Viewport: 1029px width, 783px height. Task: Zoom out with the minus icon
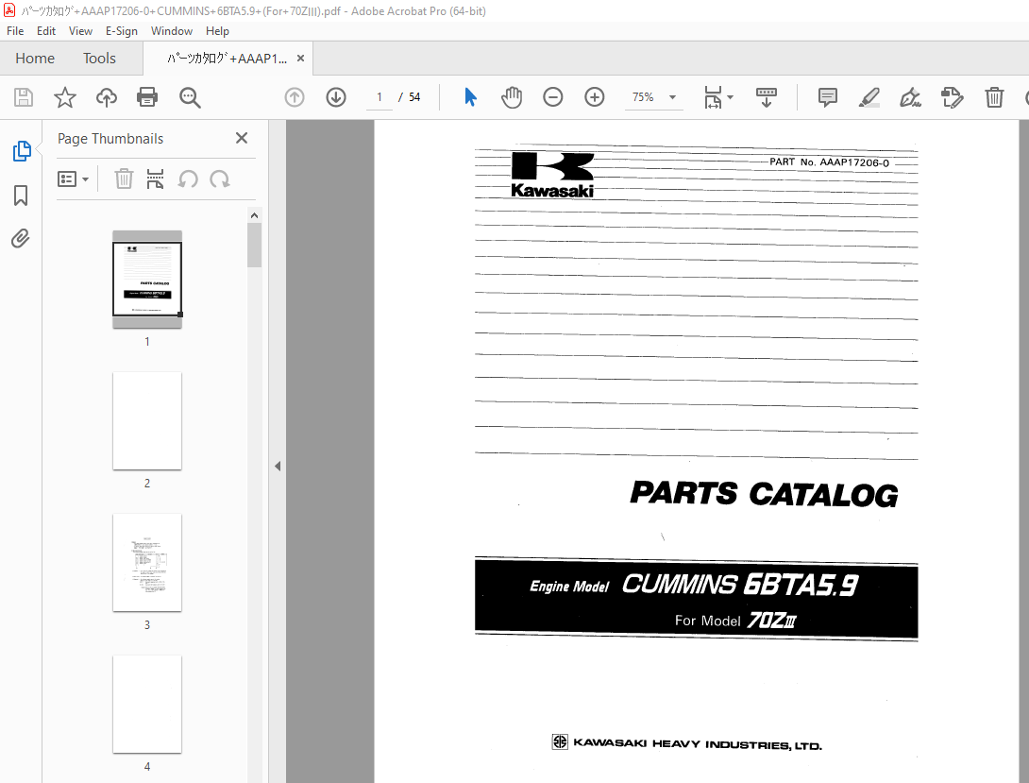[553, 98]
